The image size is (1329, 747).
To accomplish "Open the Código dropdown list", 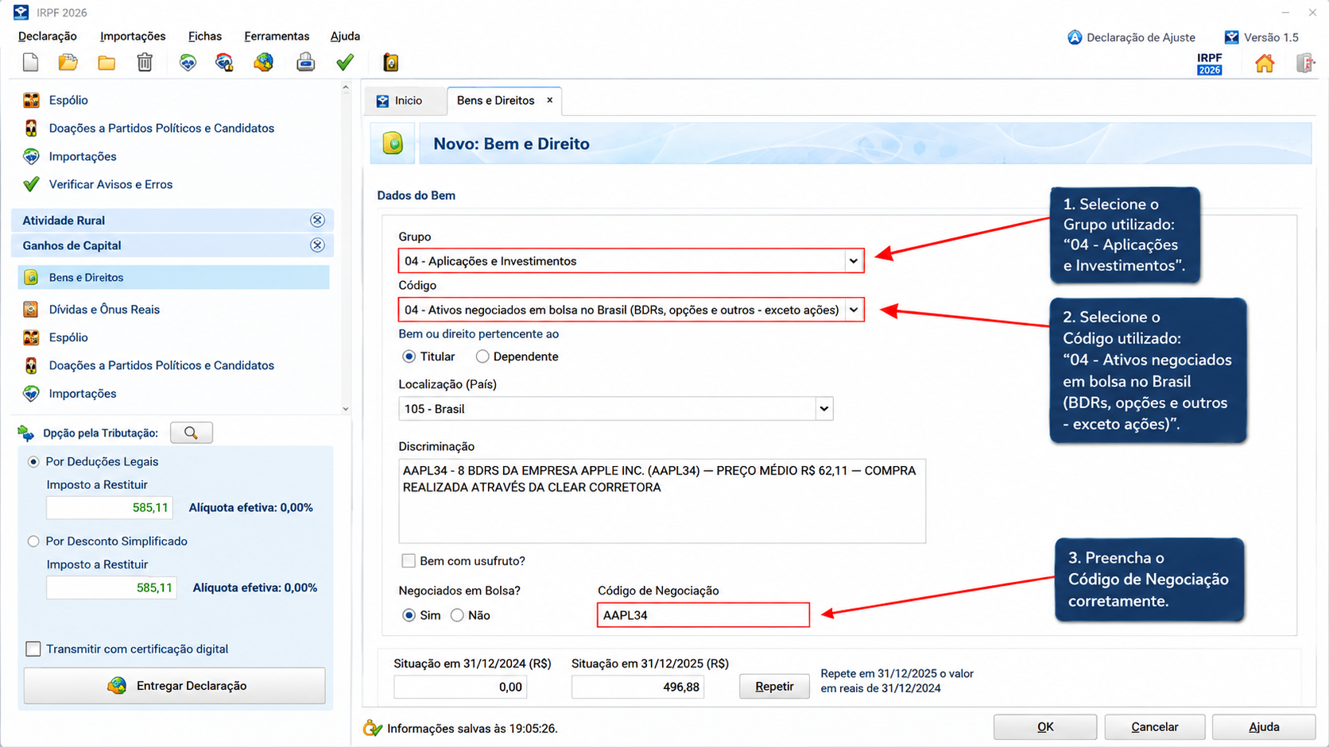I will pyautogui.click(x=853, y=310).
